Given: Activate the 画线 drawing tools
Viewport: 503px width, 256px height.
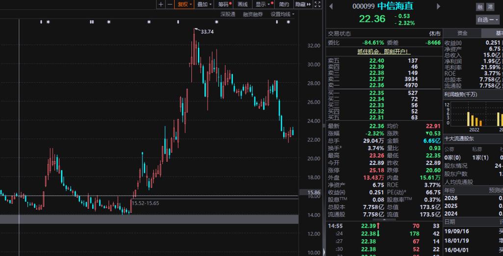Looking at the screenshot, I should [x=242, y=4].
